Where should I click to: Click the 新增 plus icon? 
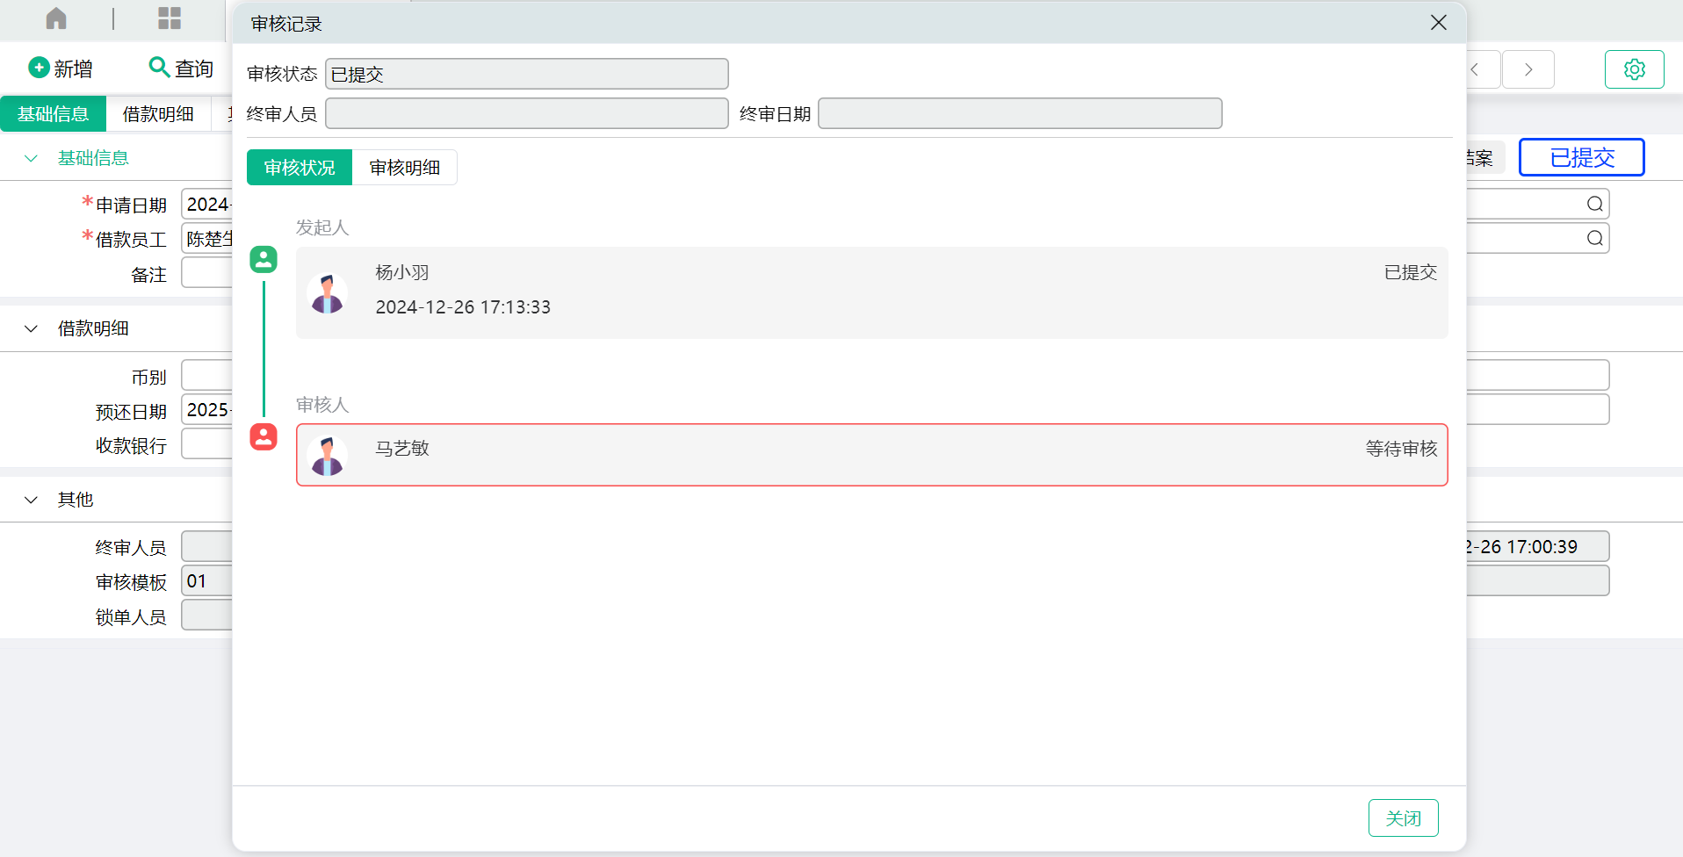[x=39, y=68]
